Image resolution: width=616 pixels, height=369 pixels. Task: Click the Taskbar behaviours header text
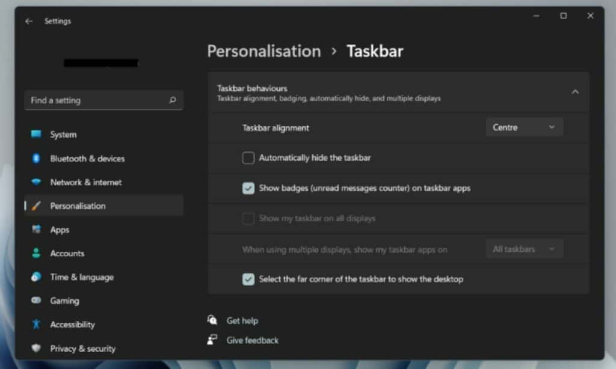pyautogui.click(x=252, y=88)
